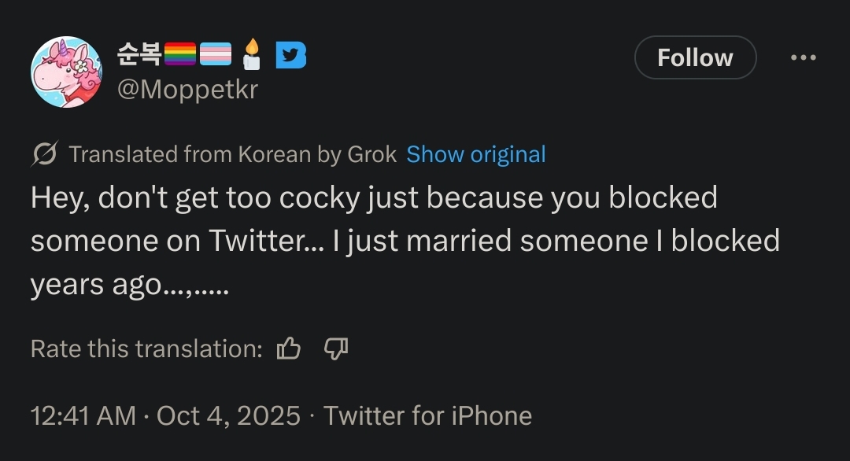The image size is (850, 461).
Task: Click the 12:41 AM timestamp
Action: click(x=83, y=415)
